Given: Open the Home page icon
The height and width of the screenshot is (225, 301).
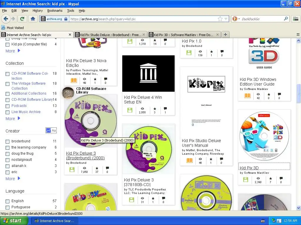Looking at the screenshot, I should [x=33, y=19].
